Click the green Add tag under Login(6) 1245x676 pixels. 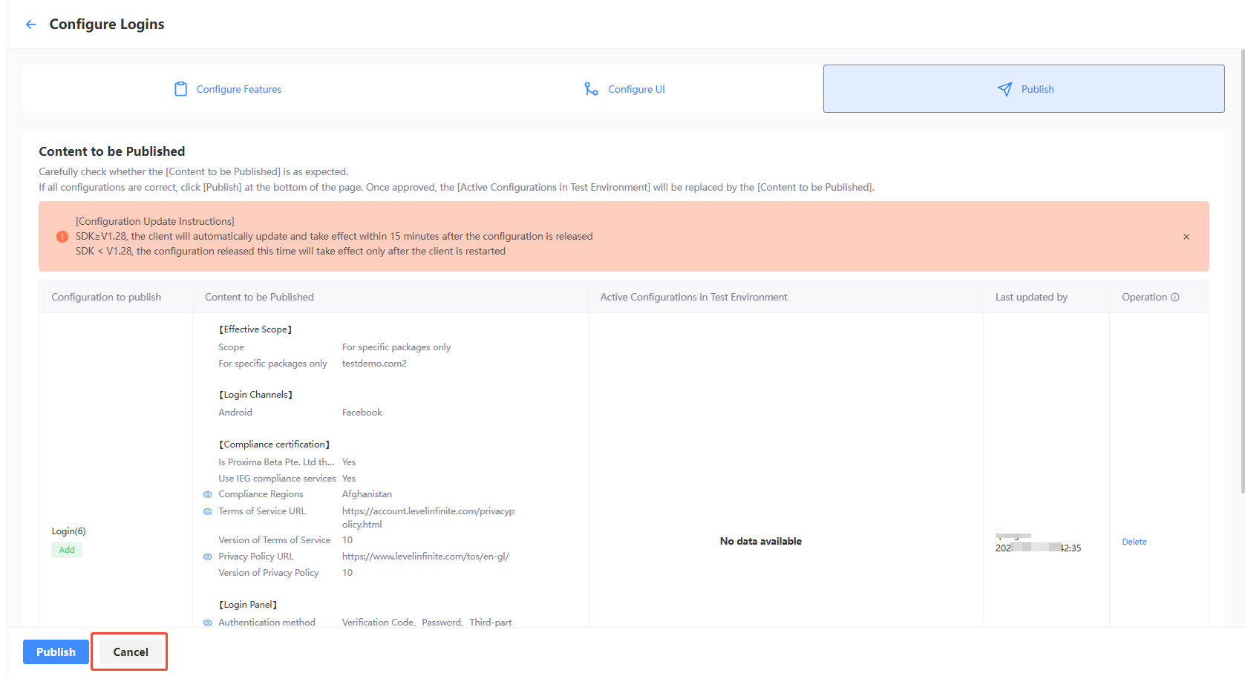(x=67, y=550)
